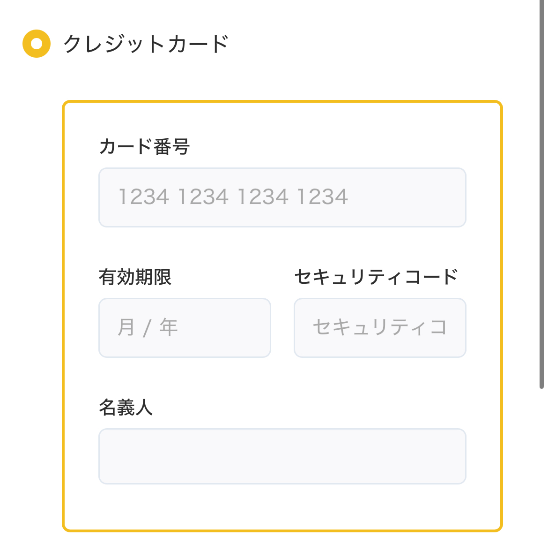Click the カード番号 field label
This screenshot has width=548, height=545.
144,146
